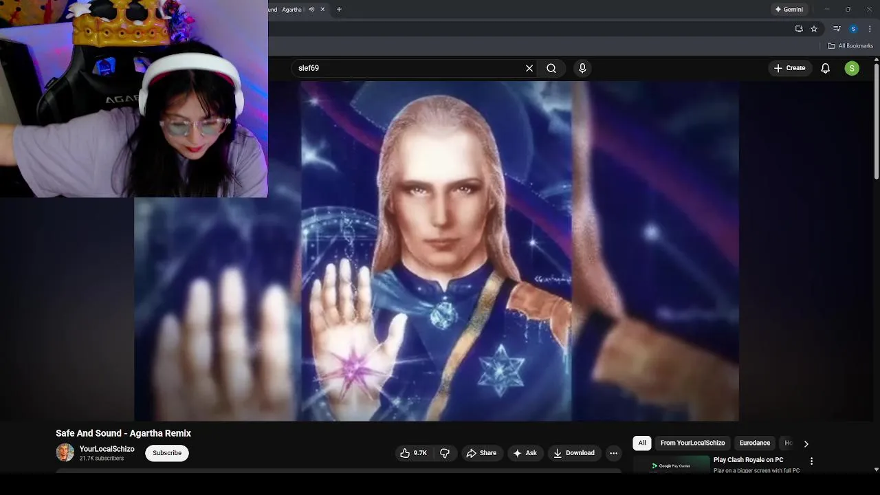This screenshot has height=495, width=880.
Task: Select the From YourLocalSchizo chip
Action: point(692,443)
